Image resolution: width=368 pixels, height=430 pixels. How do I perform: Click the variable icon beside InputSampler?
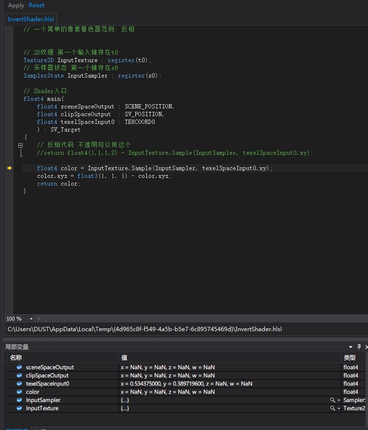click(x=19, y=400)
